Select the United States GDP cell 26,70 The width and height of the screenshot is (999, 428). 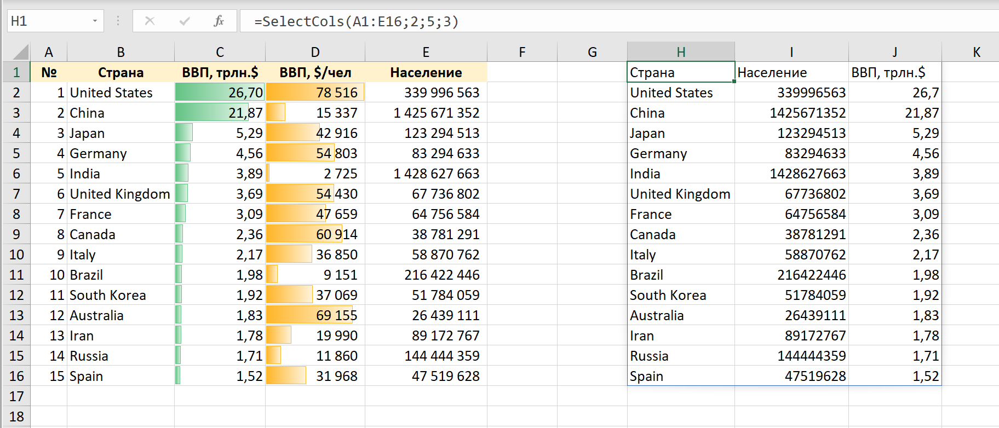pyautogui.click(x=220, y=92)
